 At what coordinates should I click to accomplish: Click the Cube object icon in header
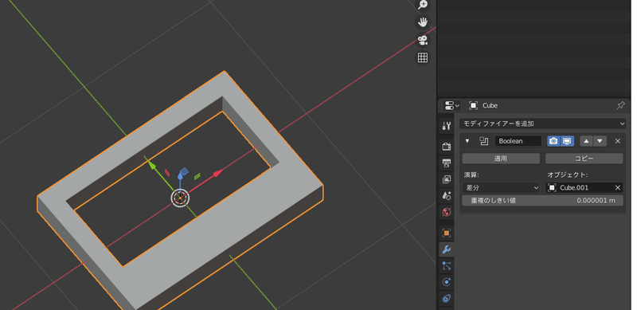tap(473, 106)
